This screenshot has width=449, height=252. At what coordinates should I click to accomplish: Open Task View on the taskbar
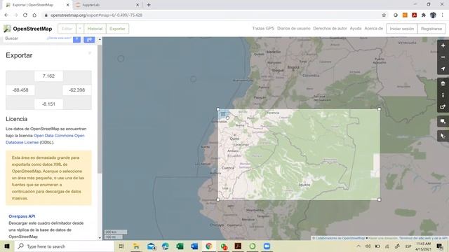121,246
